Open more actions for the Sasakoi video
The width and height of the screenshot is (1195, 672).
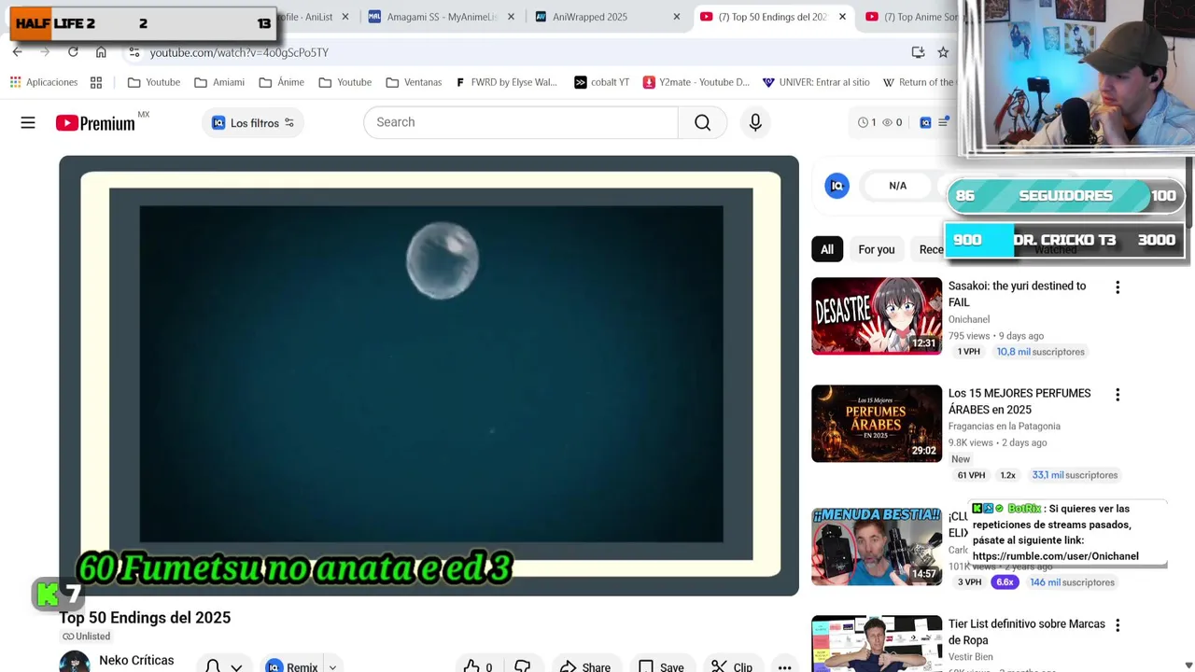(x=1118, y=287)
